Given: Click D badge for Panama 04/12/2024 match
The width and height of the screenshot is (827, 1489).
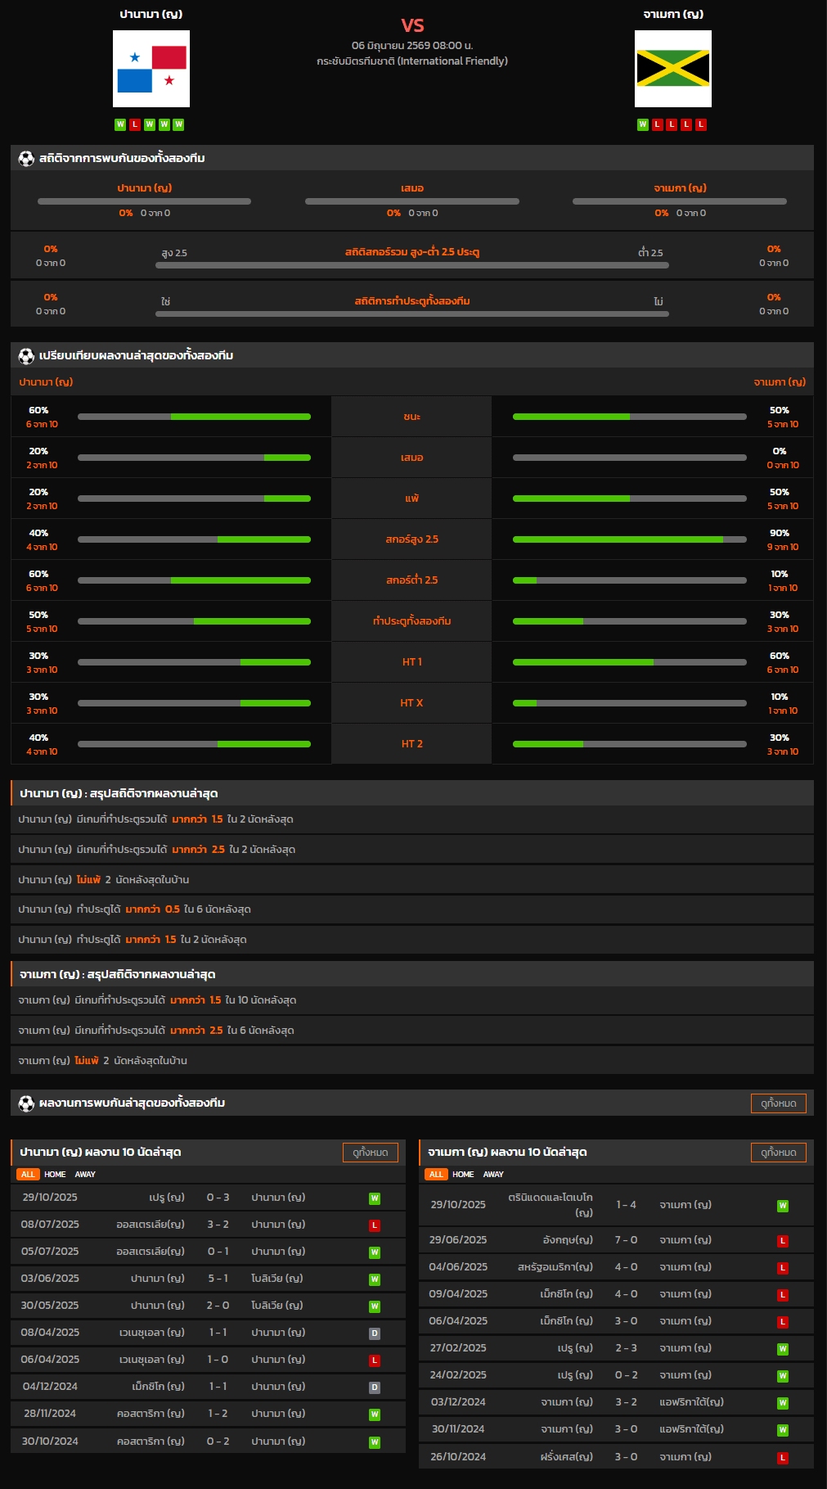Looking at the screenshot, I should (x=375, y=1387).
